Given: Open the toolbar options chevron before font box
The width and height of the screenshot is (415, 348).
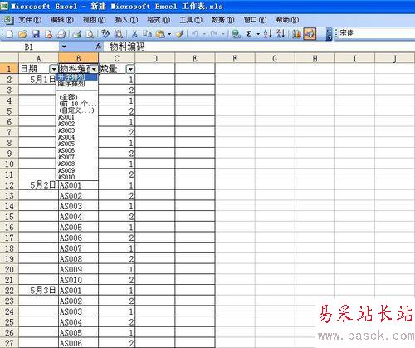Looking at the screenshot, I should click(x=329, y=34).
